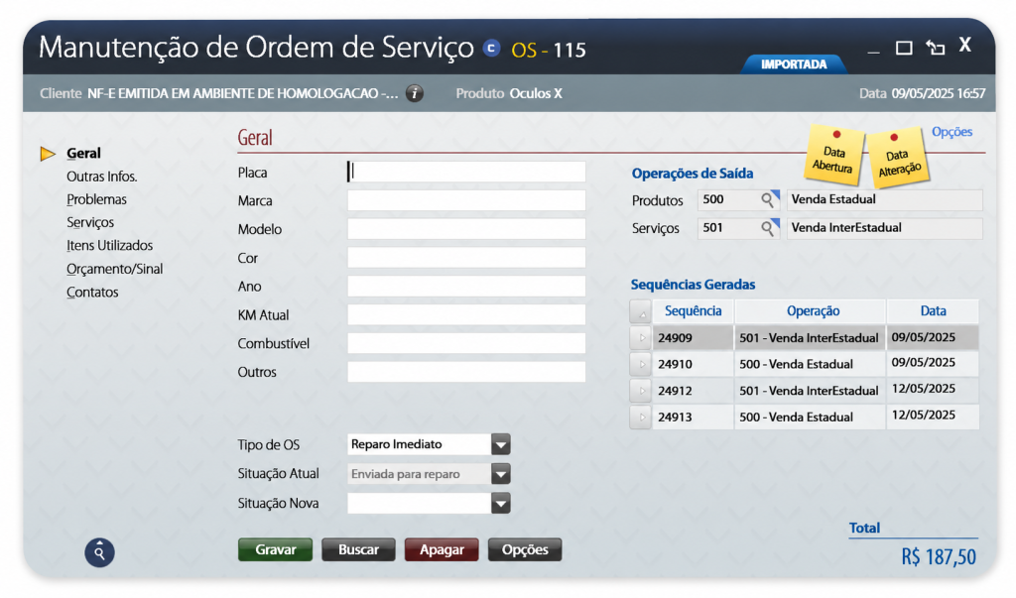Open the Problemas section in the sidebar

tap(96, 199)
